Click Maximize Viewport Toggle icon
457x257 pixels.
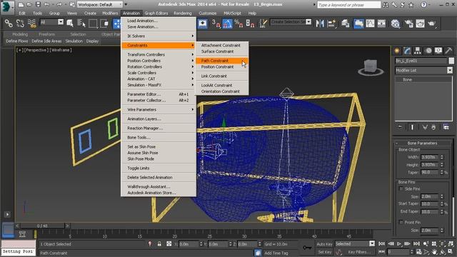pyautogui.click(x=451, y=251)
